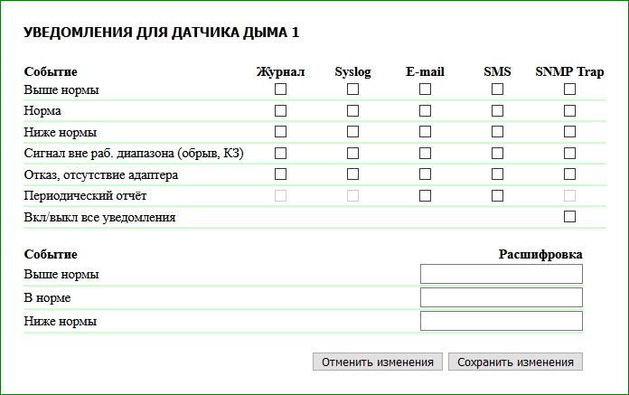Check Журнал for Ниже нормы event
The image size is (629, 395).
tap(280, 132)
